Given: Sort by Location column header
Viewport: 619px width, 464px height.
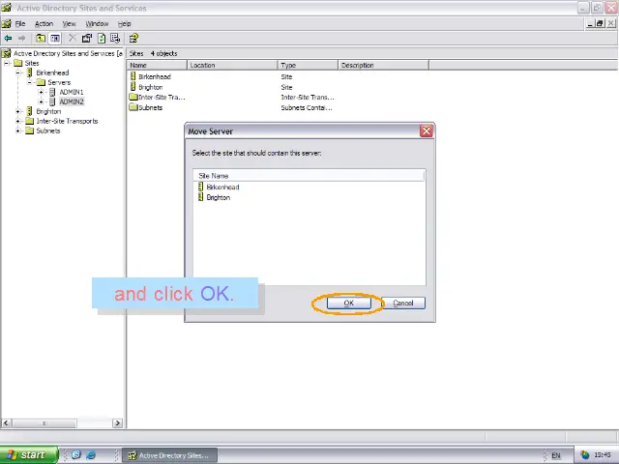Looking at the screenshot, I should click(x=232, y=65).
